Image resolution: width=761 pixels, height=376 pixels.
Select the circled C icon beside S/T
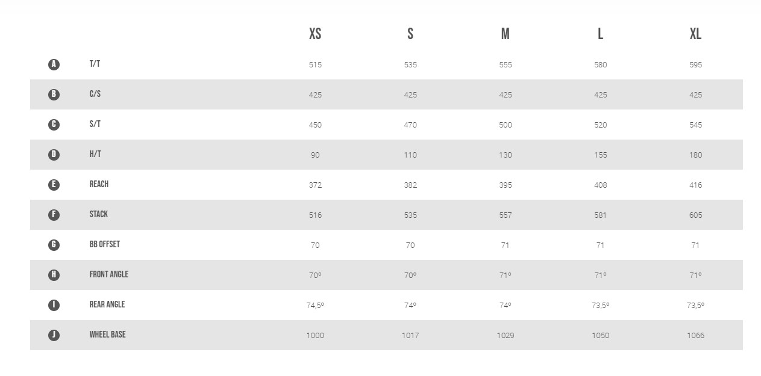[54, 125]
